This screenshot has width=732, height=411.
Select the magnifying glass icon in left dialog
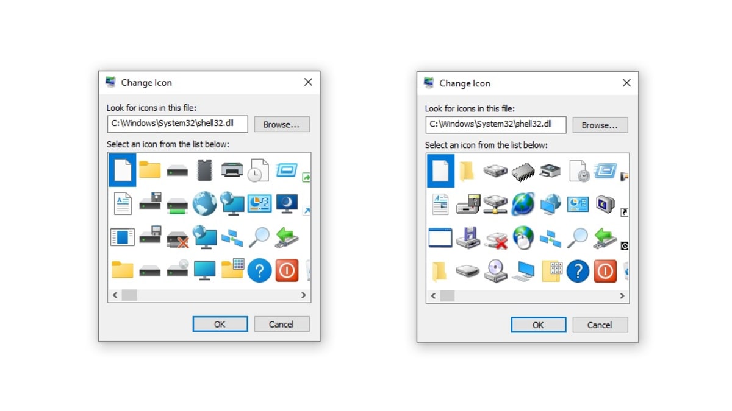[x=259, y=237]
